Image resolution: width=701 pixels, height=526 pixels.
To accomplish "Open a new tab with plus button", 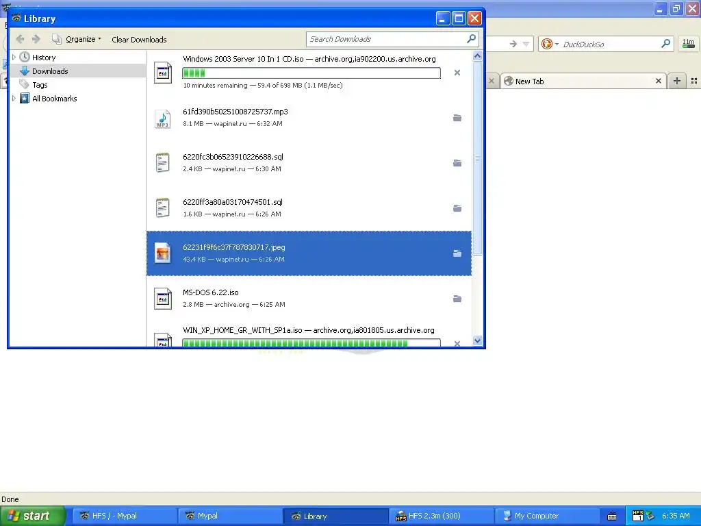I will 677,81.
